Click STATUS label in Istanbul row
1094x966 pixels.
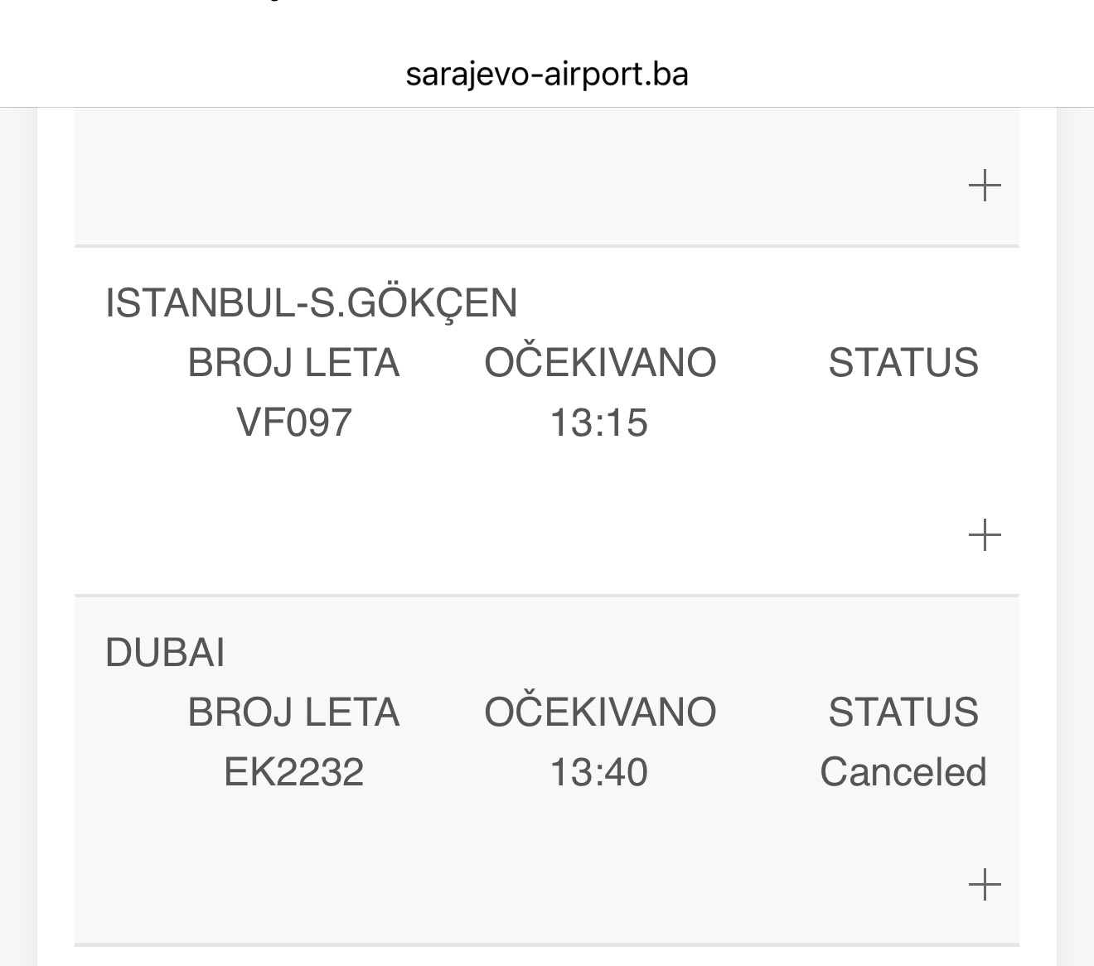click(903, 363)
